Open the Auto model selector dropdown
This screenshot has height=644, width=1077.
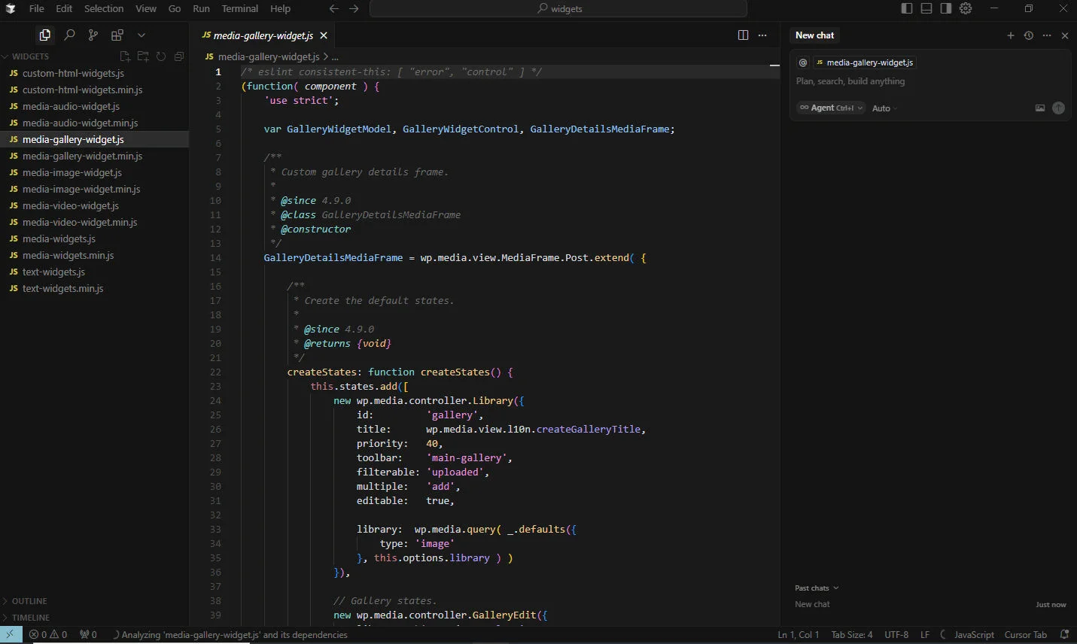pyautogui.click(x=882, y=108)
